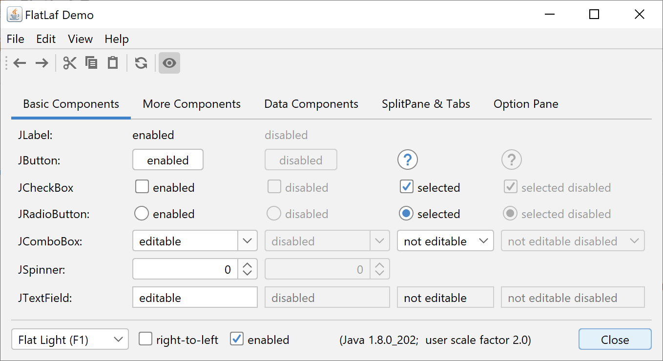The image size is (663, 361).
Task: Click the disabled JSpinner value field
Action: 318,269
